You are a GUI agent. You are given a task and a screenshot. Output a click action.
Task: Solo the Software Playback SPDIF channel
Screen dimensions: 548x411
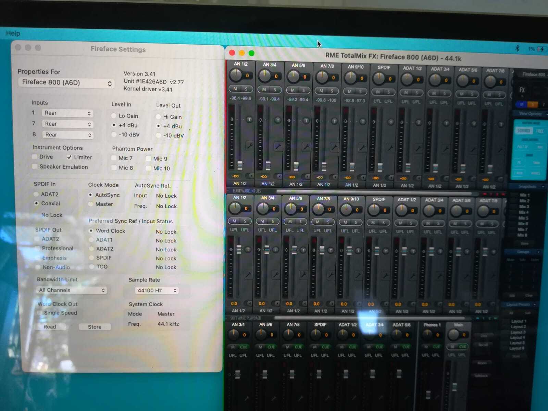[383, 223]
